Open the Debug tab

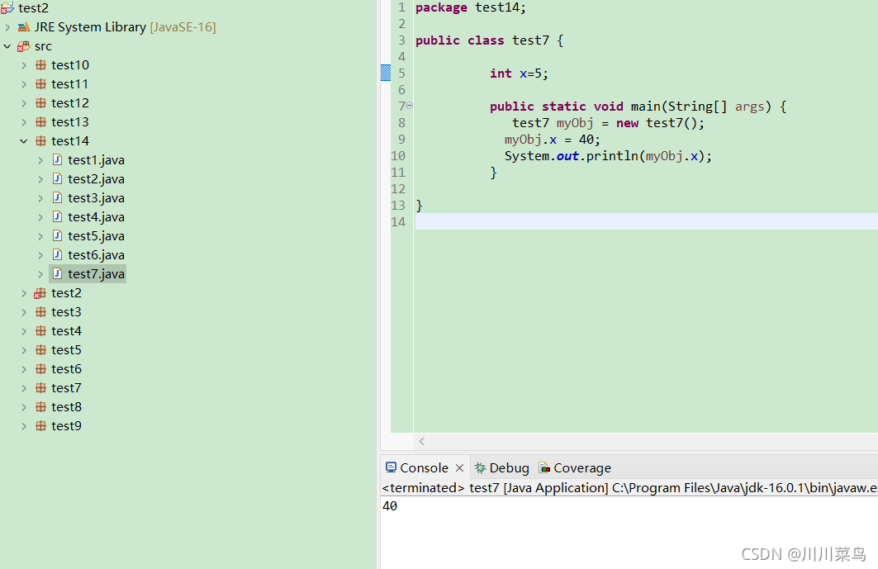501,467
